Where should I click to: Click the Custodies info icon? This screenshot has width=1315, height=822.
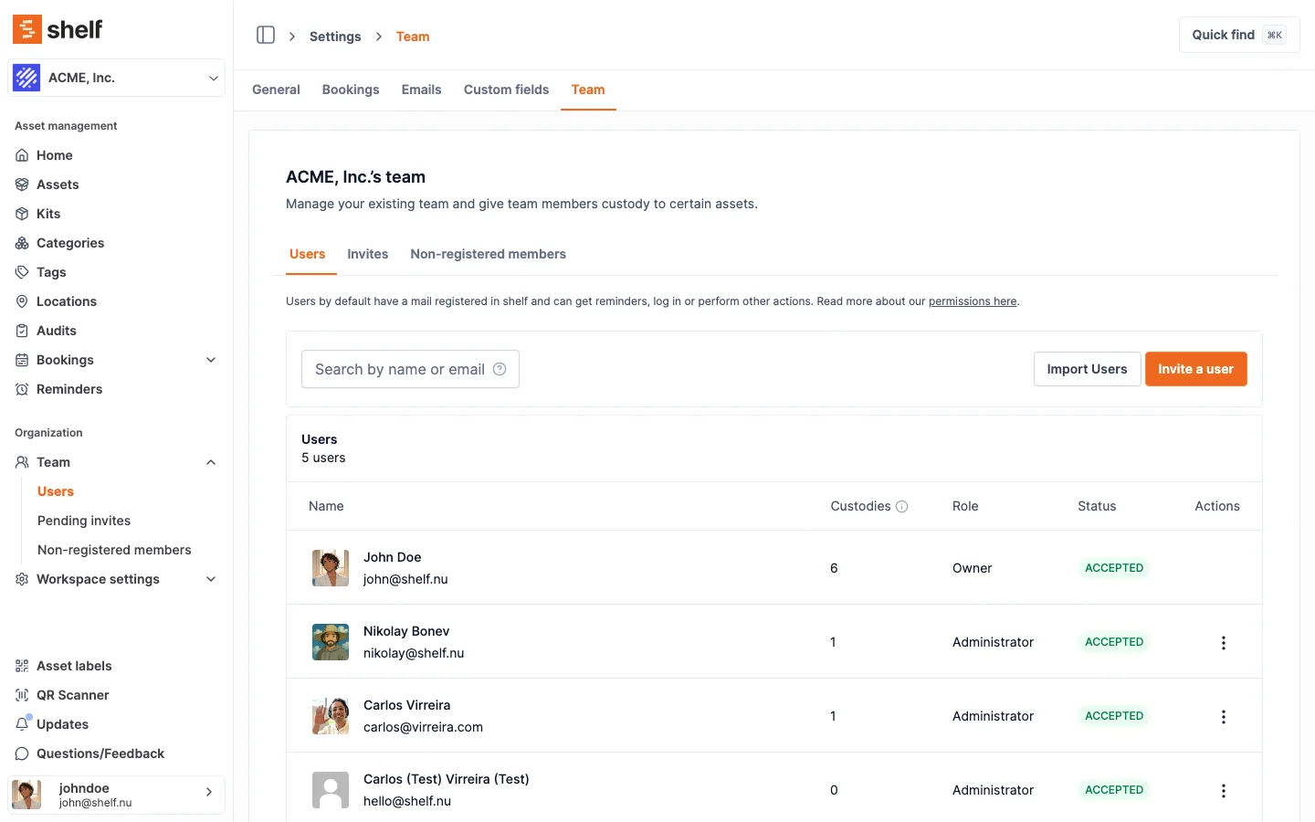click(x=902, y=507)
